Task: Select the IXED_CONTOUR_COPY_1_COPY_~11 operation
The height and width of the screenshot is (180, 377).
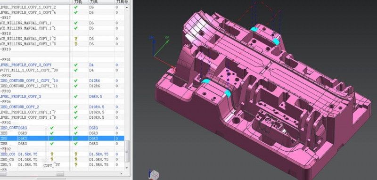Action: [x=29, y=86]
